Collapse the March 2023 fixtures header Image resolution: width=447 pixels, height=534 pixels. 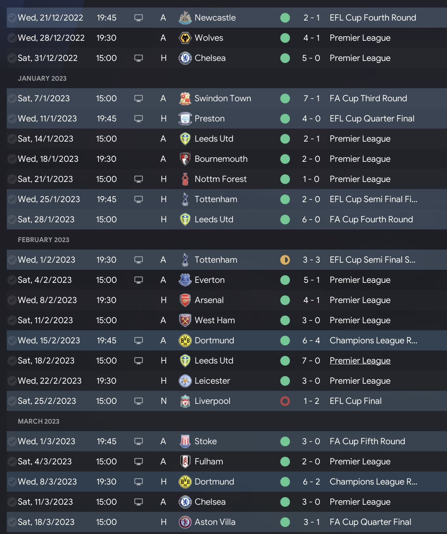click(39, 421)
